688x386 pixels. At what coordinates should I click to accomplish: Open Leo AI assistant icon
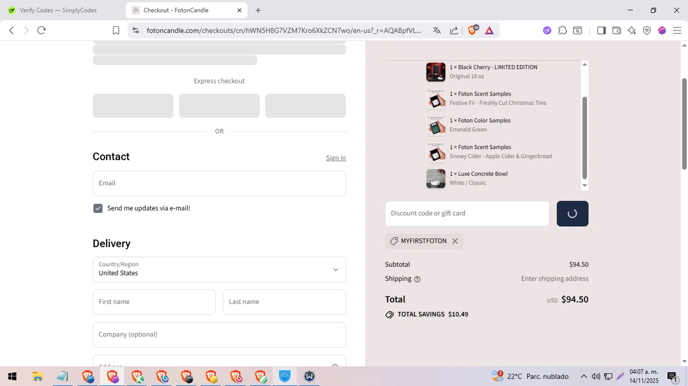(632, 30)
